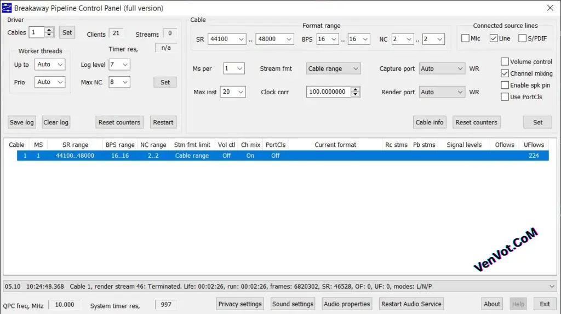The height and width of the screenshot is (314, 561).
Task: Click the Cable range cell in row 1
Action: [x=192, y=156]
